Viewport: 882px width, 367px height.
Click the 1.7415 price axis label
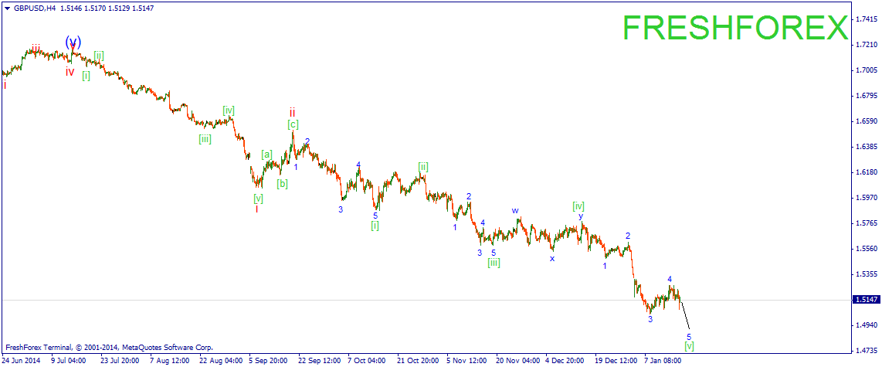coord(866,19)
